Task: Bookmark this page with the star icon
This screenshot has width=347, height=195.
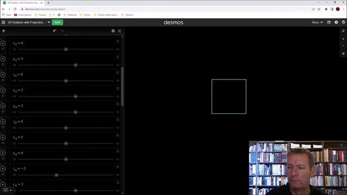Action: tap(319, 9)
